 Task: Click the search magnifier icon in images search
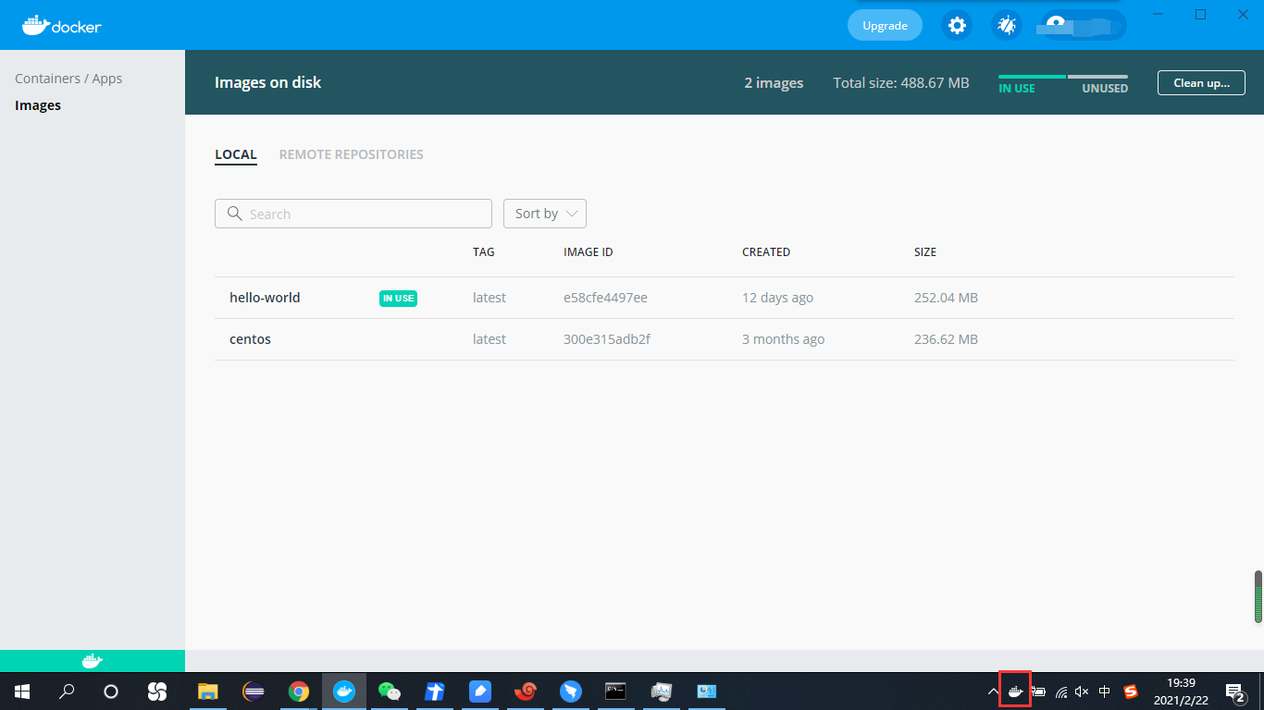[x=235, y=214]
